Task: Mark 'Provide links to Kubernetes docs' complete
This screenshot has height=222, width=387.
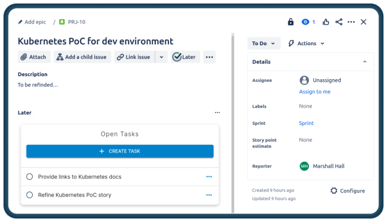Action: [30, 177]
